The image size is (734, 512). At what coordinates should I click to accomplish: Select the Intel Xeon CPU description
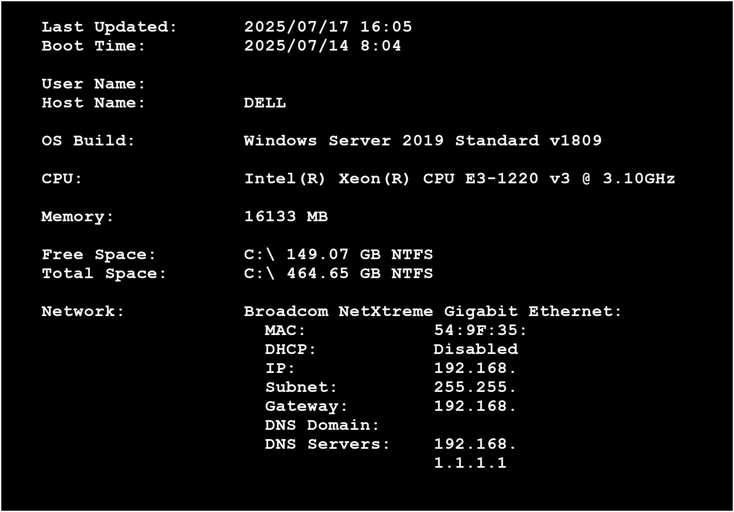tap(460, 179)
